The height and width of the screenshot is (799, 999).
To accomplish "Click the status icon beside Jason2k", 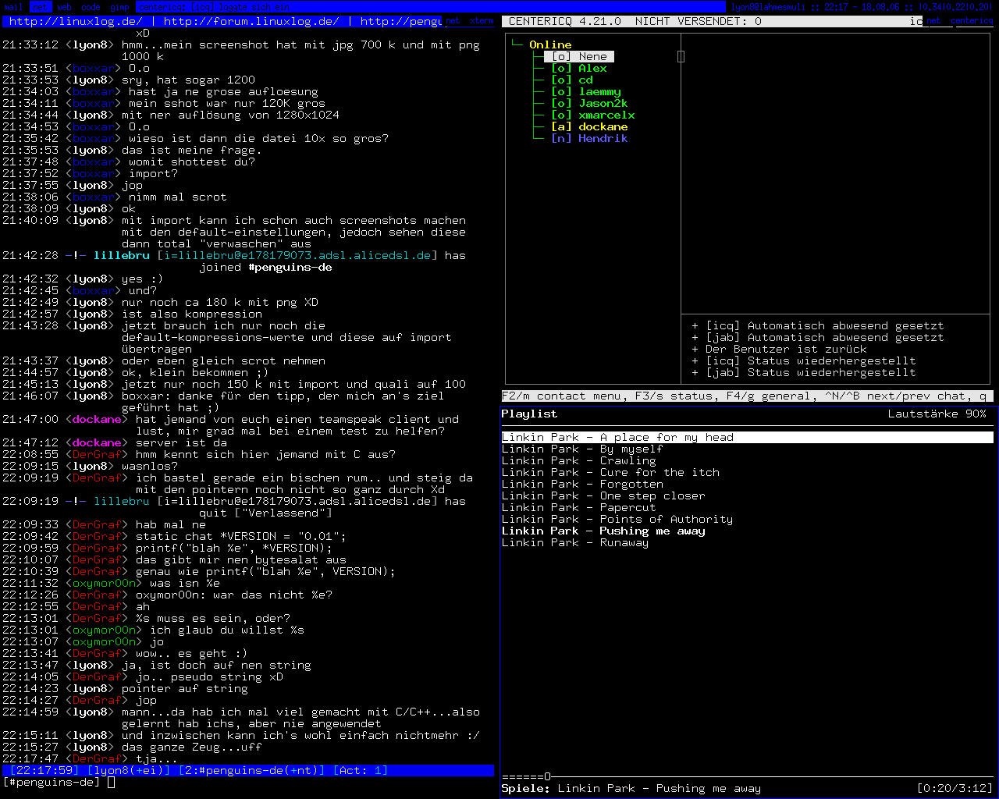I will 561,103.
